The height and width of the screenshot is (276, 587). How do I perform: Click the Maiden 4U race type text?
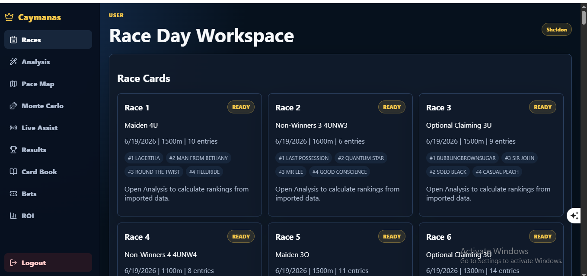tap(141, 125)
